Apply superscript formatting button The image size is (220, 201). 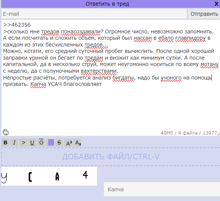68,142
